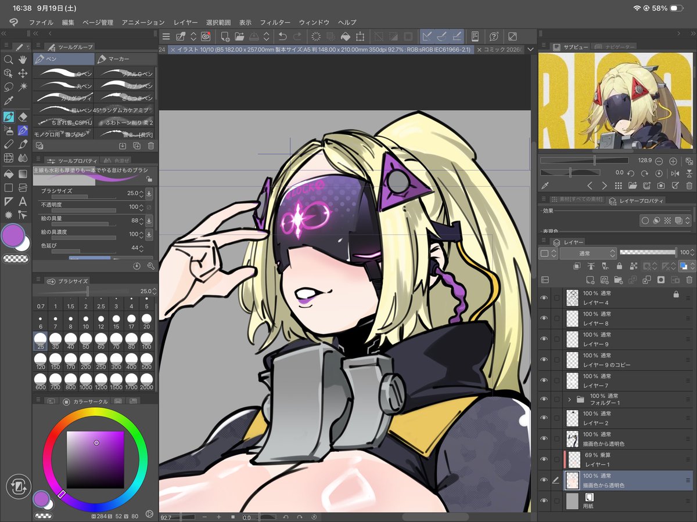697x522 pixels.
Task: Open the ファイル menu
Action: click(x=41, y=22)
